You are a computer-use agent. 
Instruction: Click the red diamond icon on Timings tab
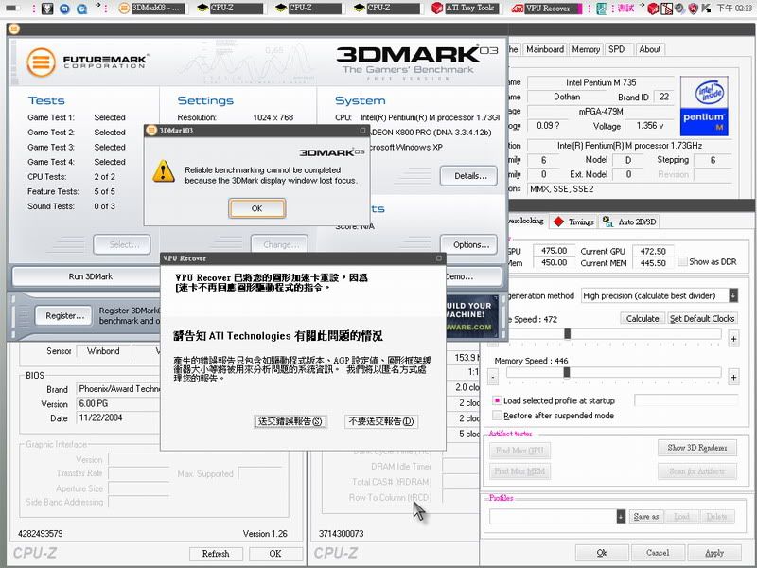coord(558,222)
